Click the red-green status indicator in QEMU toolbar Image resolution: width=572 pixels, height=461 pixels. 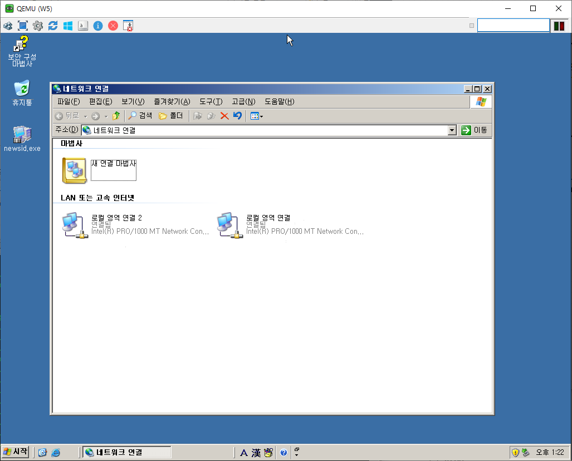[x=559, y=26]
